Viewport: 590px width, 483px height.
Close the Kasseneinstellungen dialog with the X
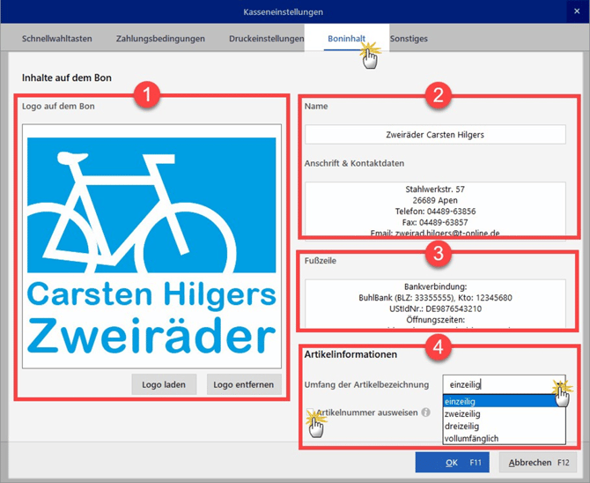click(x=577, y=11)
